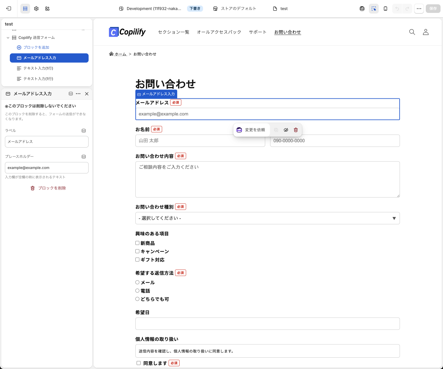Image resolution: width=443 pixels, height=369 pixels.
Task: Click the メールアドレス input in the preview
Action: (x=268, y=114)
